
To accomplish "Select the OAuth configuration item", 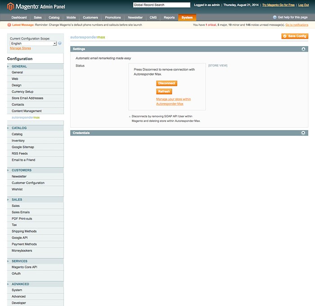I will click(x=36, y=274).
